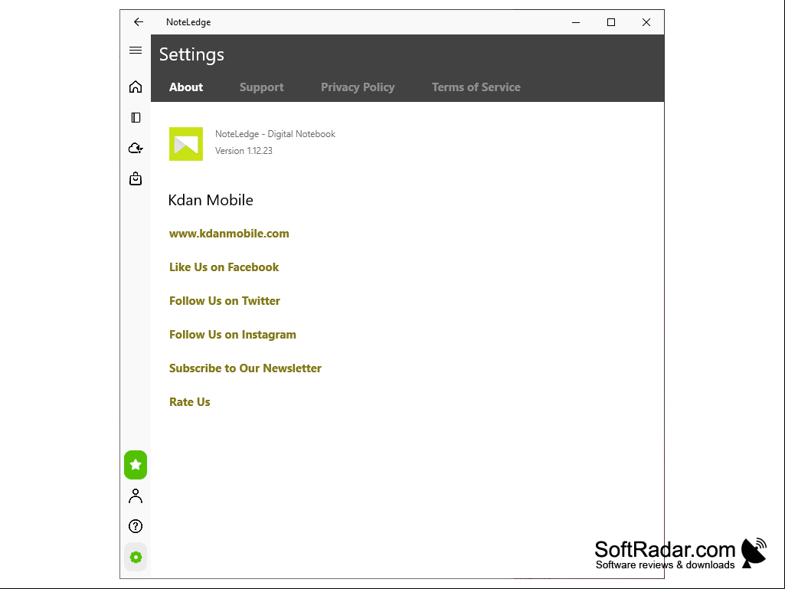785x589 pixels.
Task: Click the Rate Us link
Action: point(190,401)
